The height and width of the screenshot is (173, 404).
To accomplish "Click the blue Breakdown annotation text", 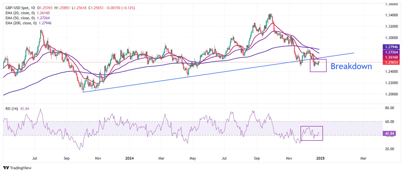I will pyautogui.click(x=352, y=67).
